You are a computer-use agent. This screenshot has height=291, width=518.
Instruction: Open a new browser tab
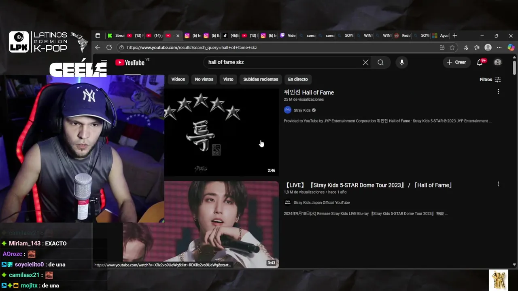(455, 36)
